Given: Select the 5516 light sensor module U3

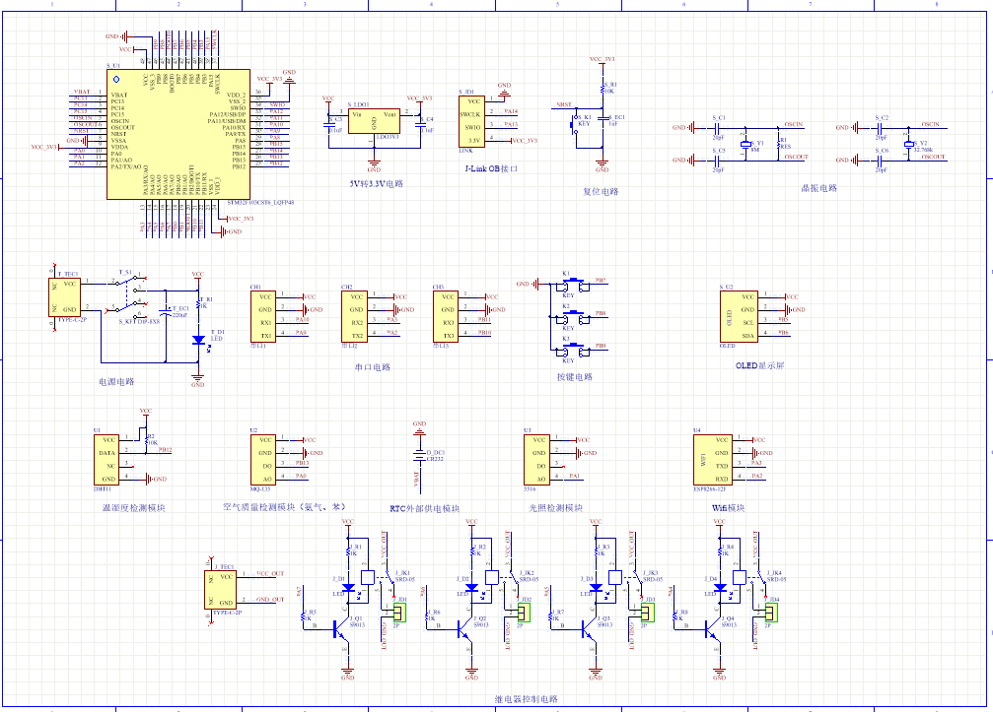Looking at the screenshot, I should [x=537, y=459].
